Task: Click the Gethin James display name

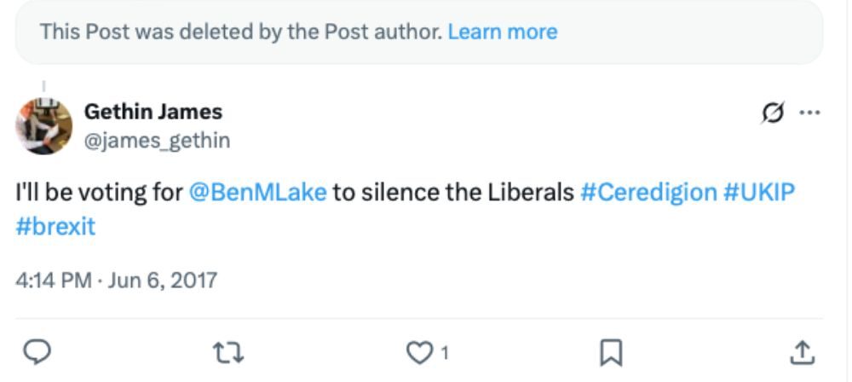Action: pyautogui.click(x=153, y=111)
